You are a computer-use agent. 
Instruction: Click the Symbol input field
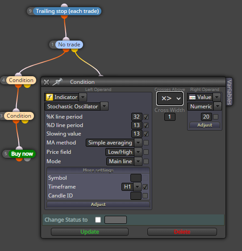tap(136, 178)
